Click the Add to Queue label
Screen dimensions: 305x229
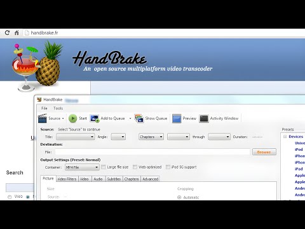(x=112, y=118)
